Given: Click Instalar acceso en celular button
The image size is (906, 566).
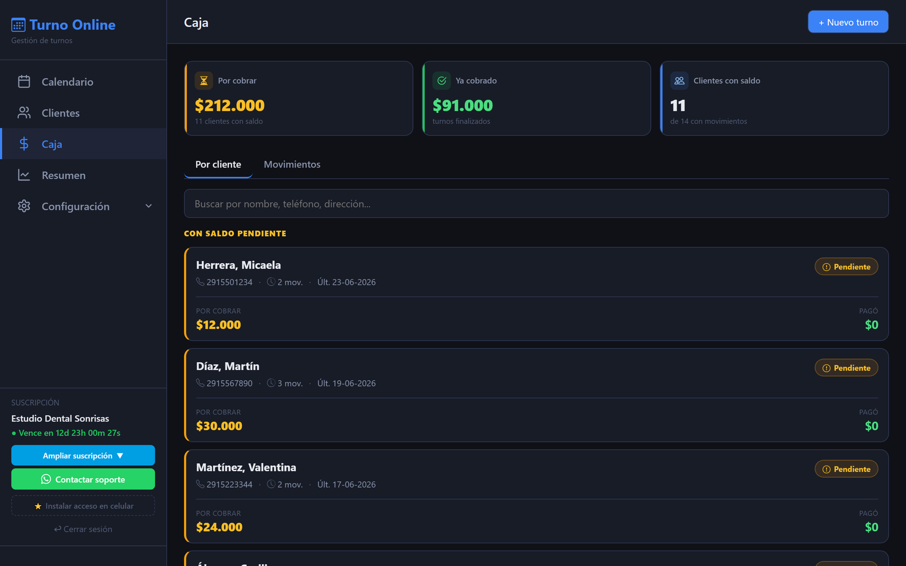Looking at the screenshot, I should click(x=83, y=506).
